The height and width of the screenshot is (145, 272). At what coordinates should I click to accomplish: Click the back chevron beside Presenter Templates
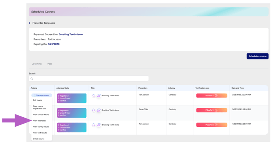tap(30, 23)
